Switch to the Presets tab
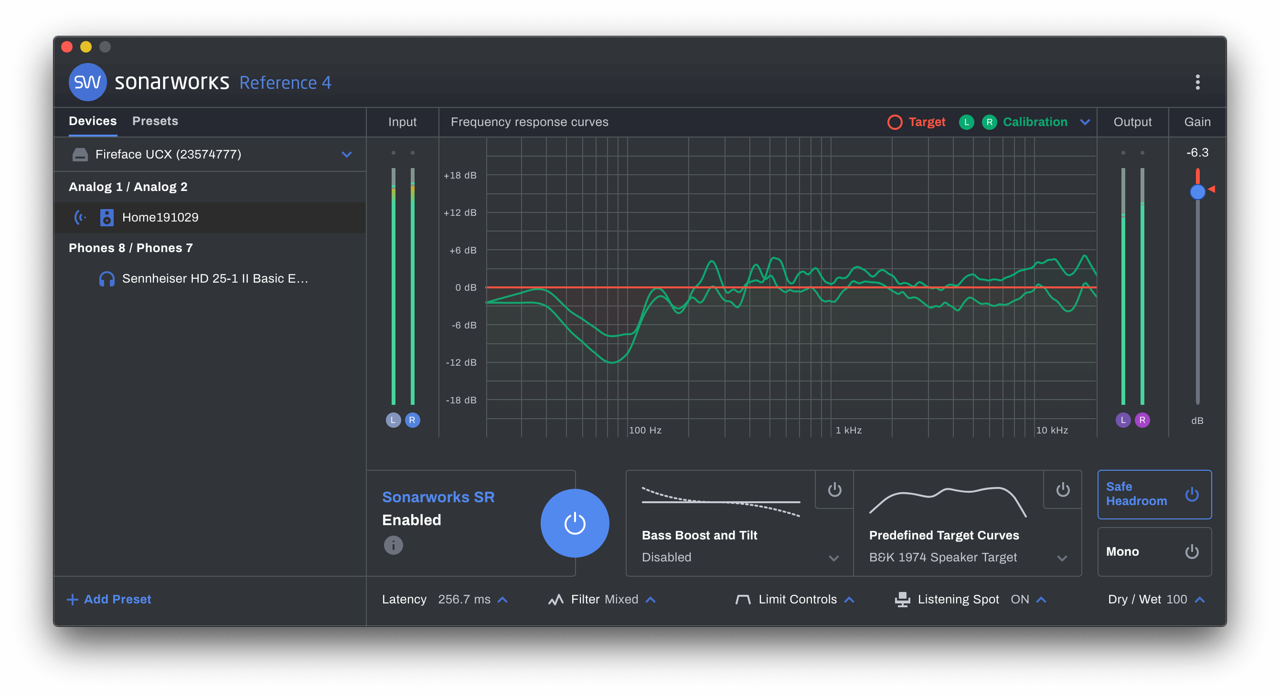 [x=155, y=121]
